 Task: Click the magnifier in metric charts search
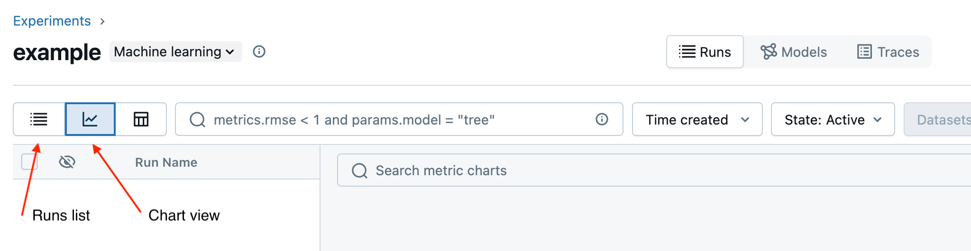[359, 170]
